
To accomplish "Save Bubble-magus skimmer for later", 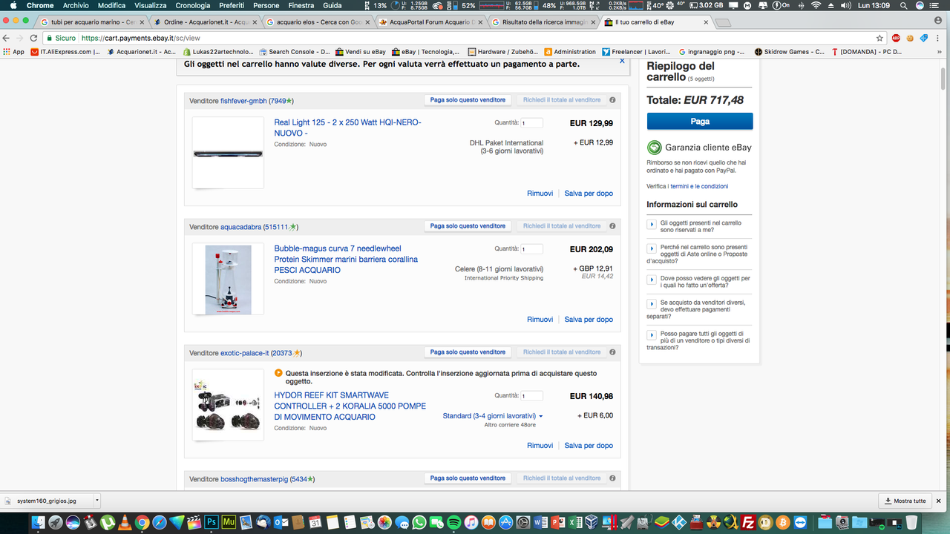I will [x=589, y=320].
